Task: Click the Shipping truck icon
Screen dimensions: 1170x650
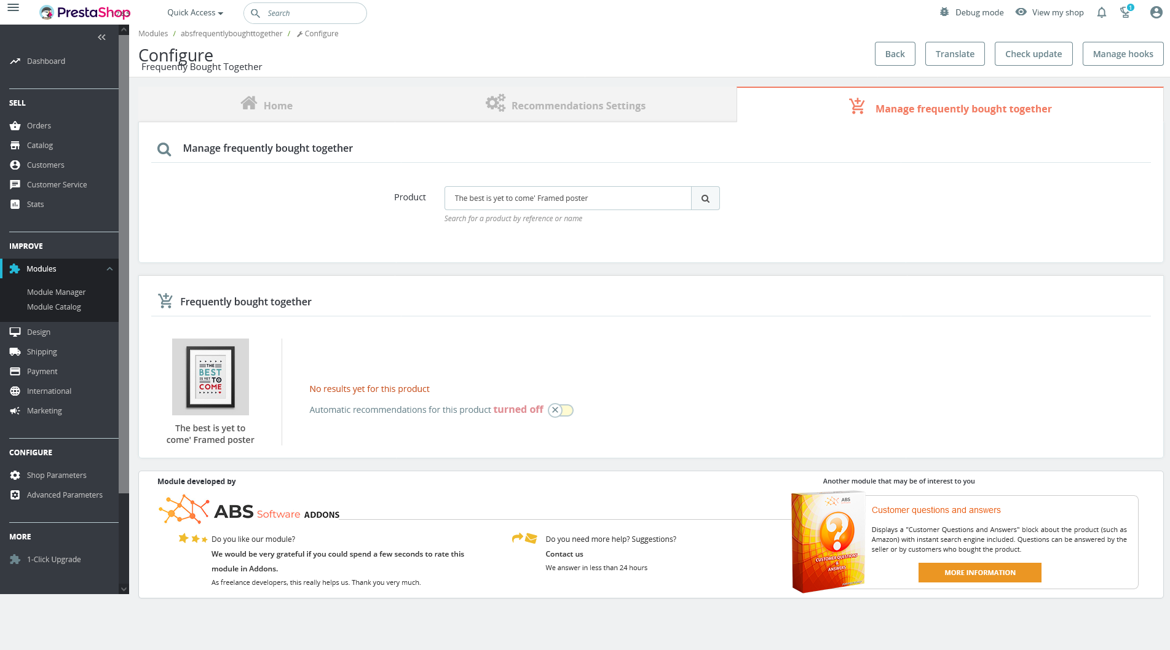Action: pyautogui.click(x=15, y=352)
